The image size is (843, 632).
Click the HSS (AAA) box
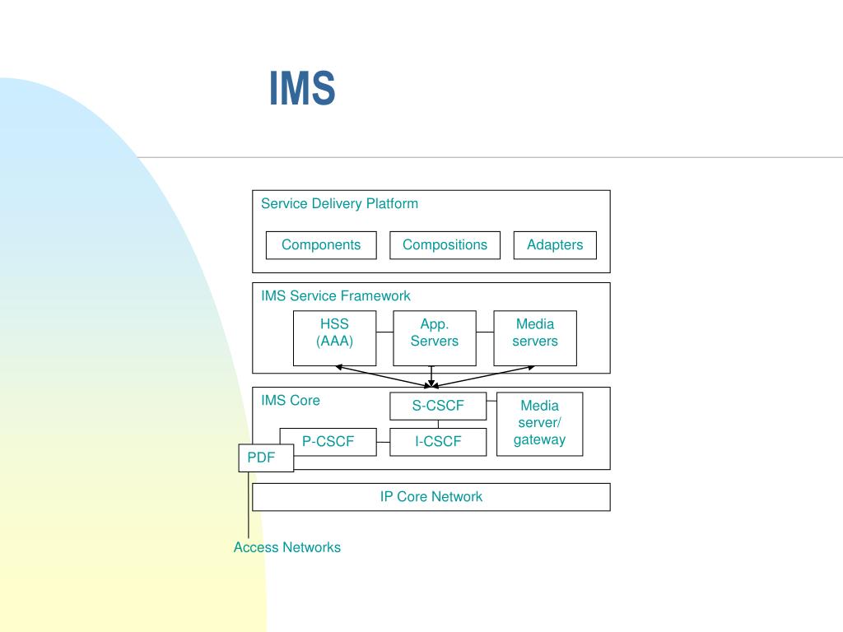pos(334,338)
